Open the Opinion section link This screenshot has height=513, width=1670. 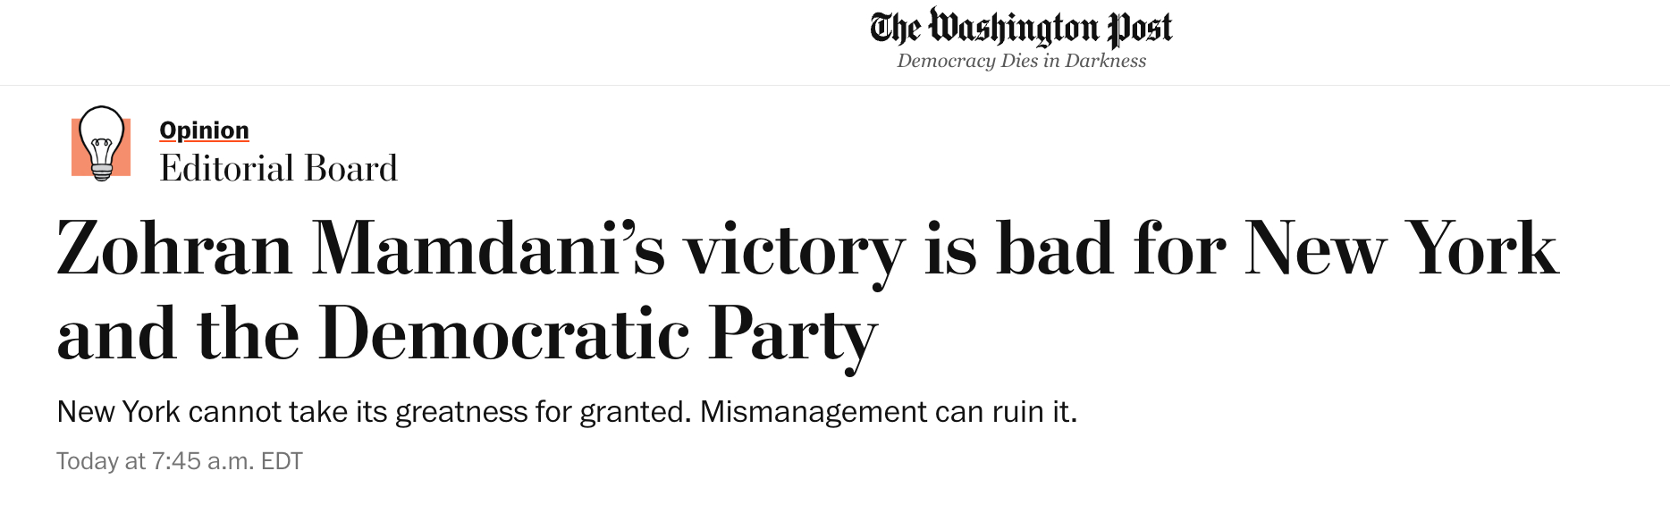[204, 130]
